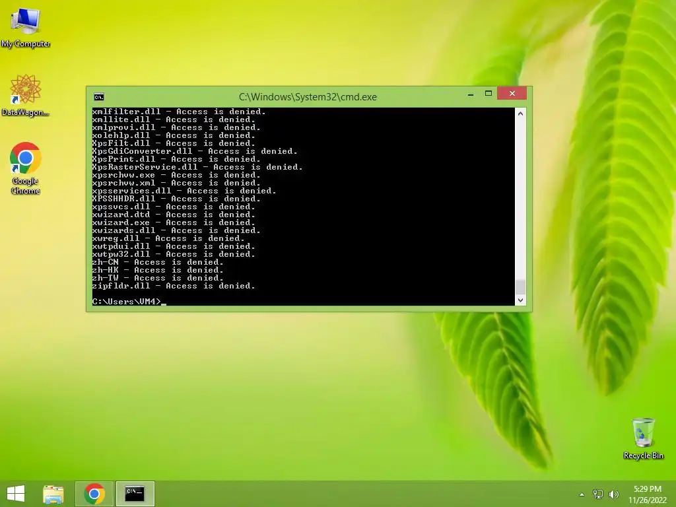Click the xpssvcs.dll output line
This screenshot has width=676, height=507.
174,207
